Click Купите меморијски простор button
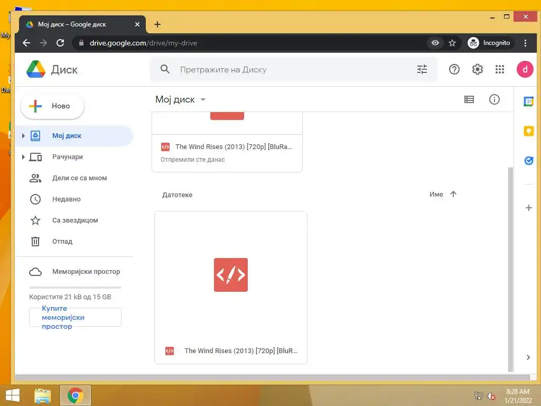541x406 pixels. pos(75,317)
